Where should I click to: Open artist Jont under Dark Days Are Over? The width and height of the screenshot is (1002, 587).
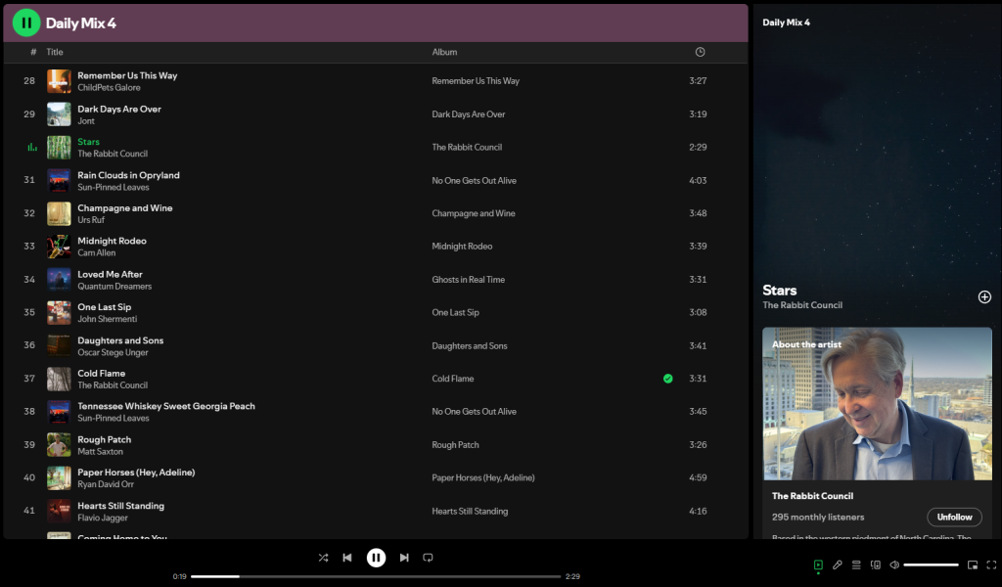coord(86,120)
